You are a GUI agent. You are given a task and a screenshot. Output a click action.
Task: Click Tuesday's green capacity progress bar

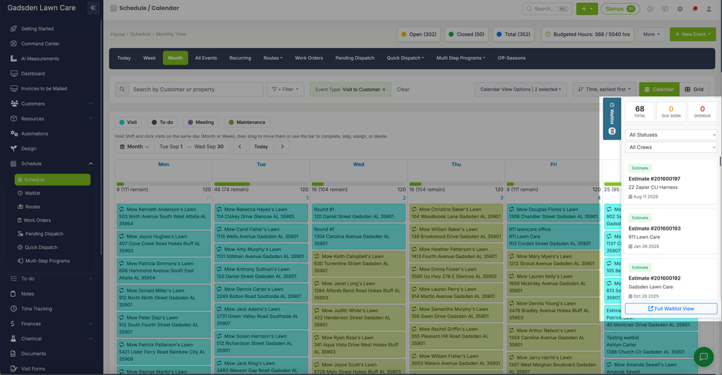point(232,184)
